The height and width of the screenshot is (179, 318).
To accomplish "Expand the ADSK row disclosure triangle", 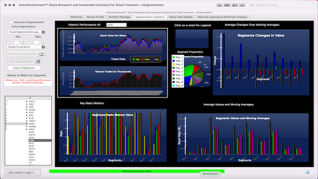I will coord(26,110).
